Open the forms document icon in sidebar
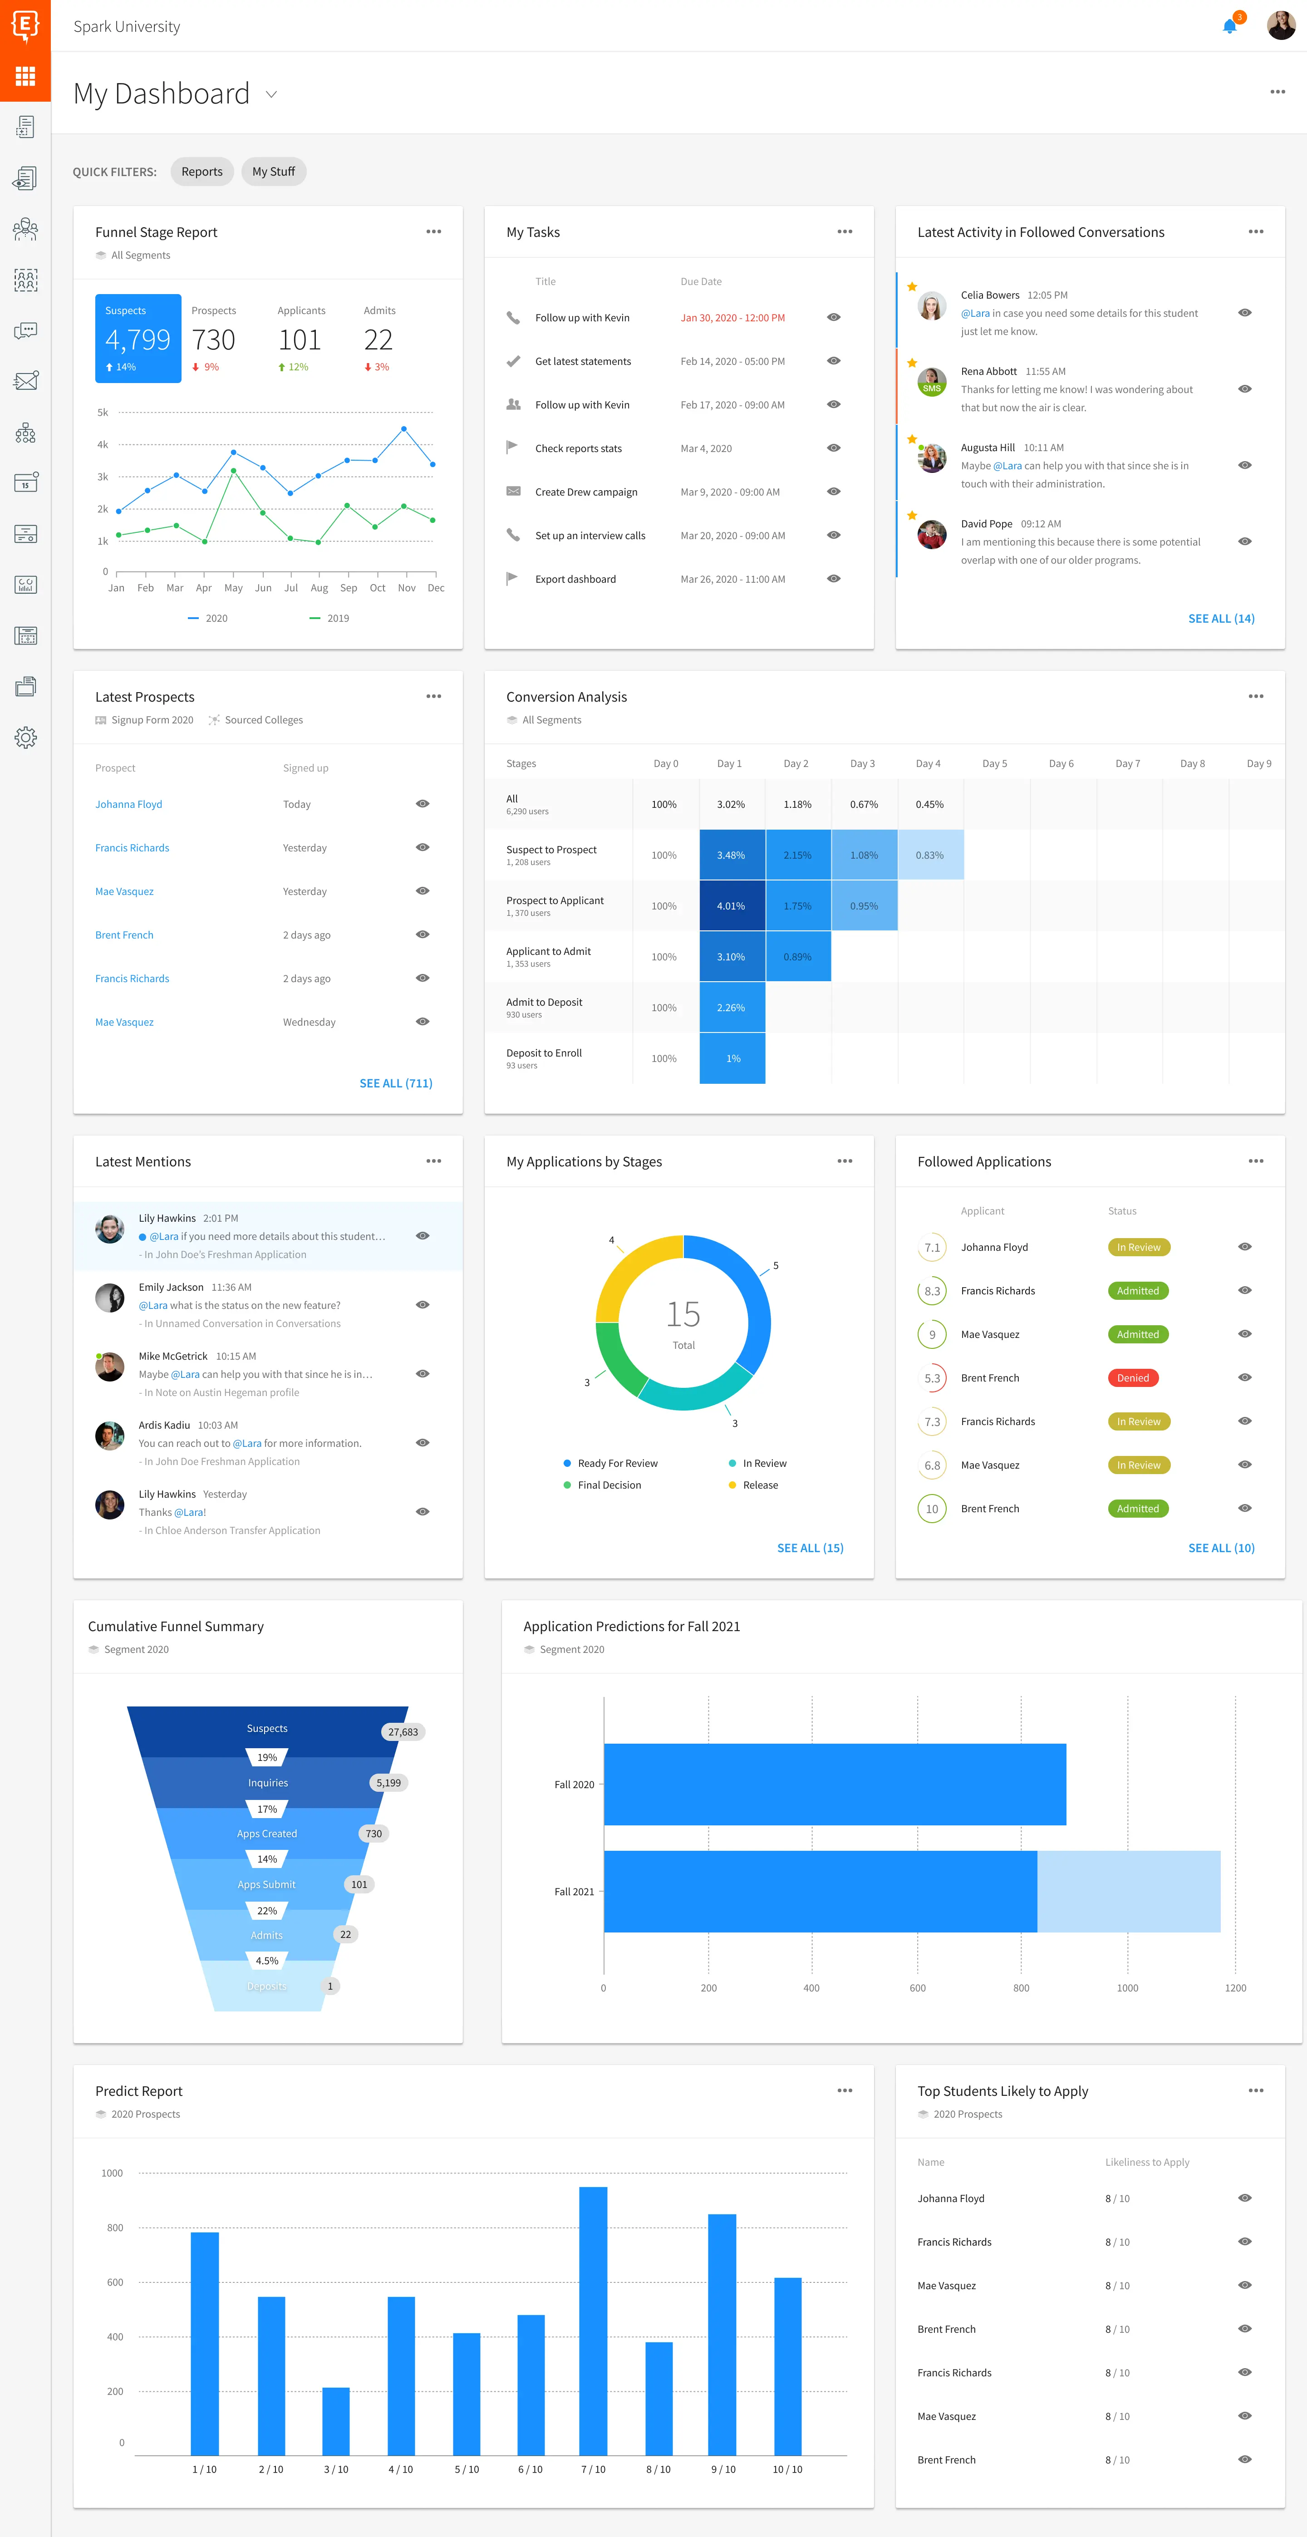This screenshot has width=1307, height=2537. (x=25, y=127)
